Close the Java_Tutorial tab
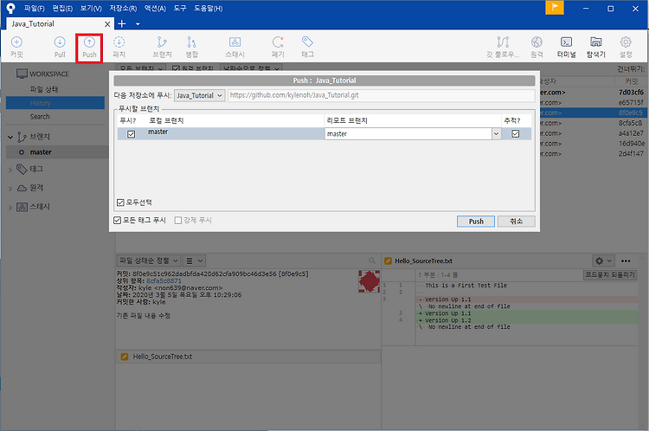649x431 pixels. 107,24
